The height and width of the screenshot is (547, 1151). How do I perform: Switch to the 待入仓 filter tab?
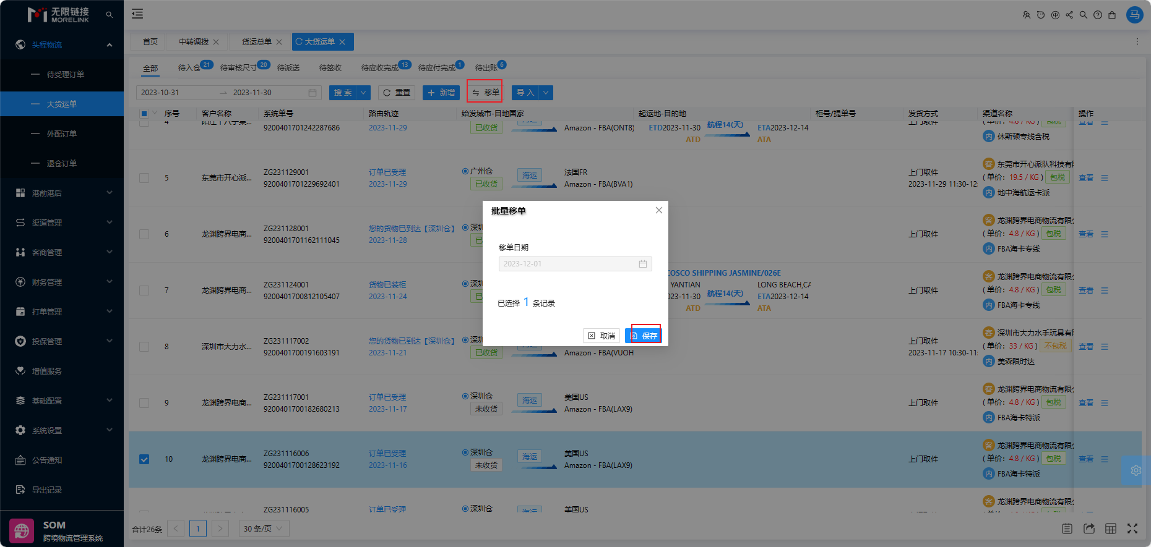click(189, 68)
